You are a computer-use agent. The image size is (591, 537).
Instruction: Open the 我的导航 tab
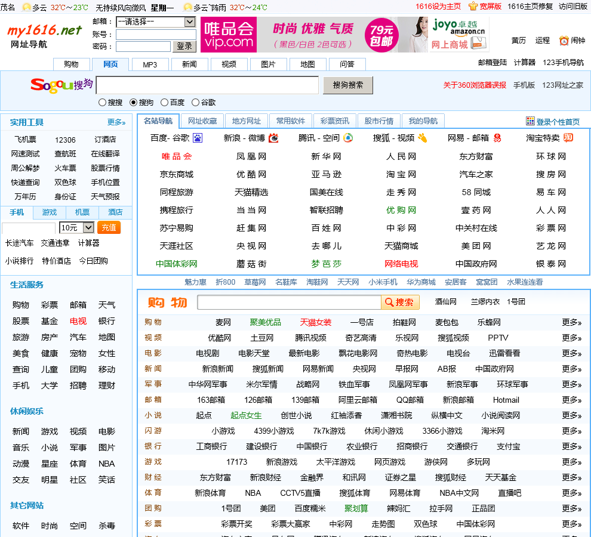423,121
